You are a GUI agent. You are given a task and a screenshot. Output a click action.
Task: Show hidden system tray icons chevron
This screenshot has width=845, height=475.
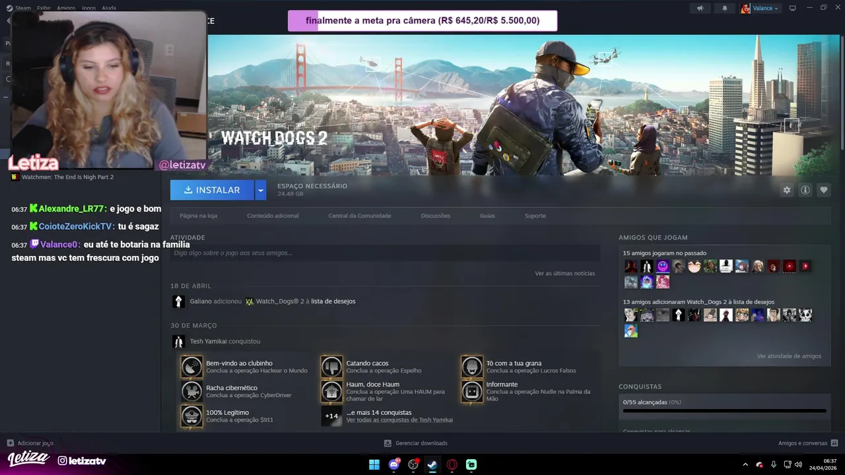pos(745,464)
